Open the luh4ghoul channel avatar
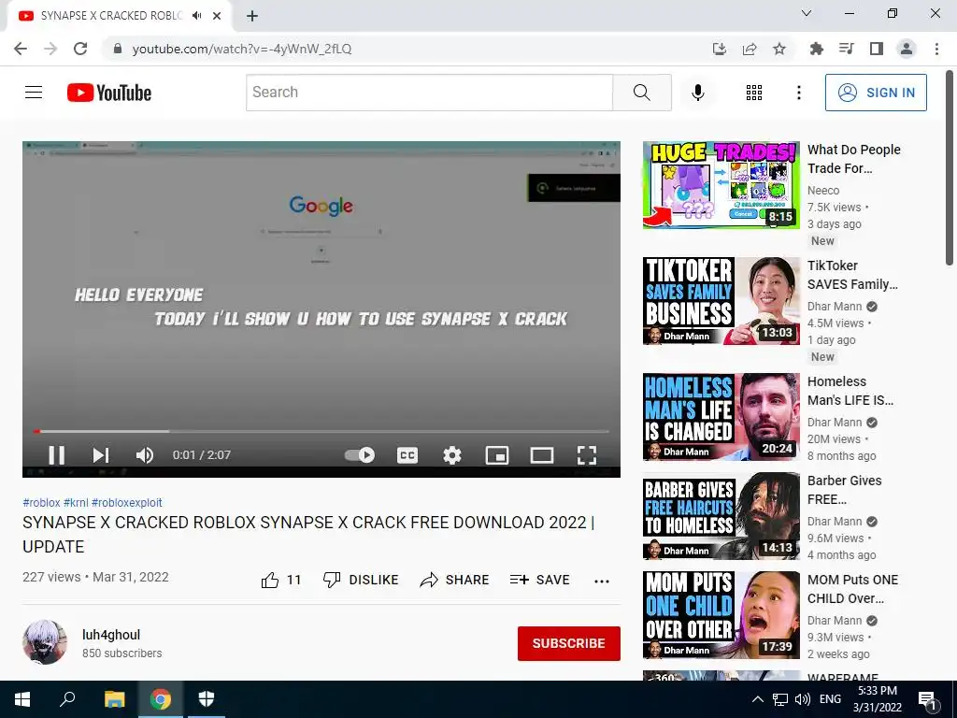 45,642
